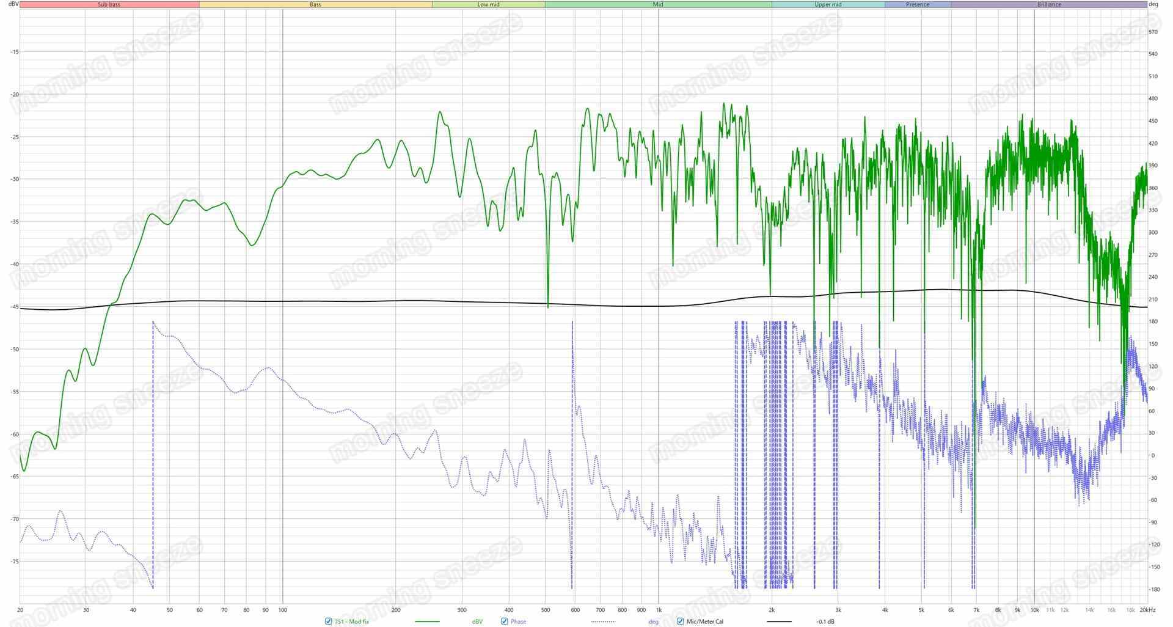Click the Phase legend name

[518, 622]
